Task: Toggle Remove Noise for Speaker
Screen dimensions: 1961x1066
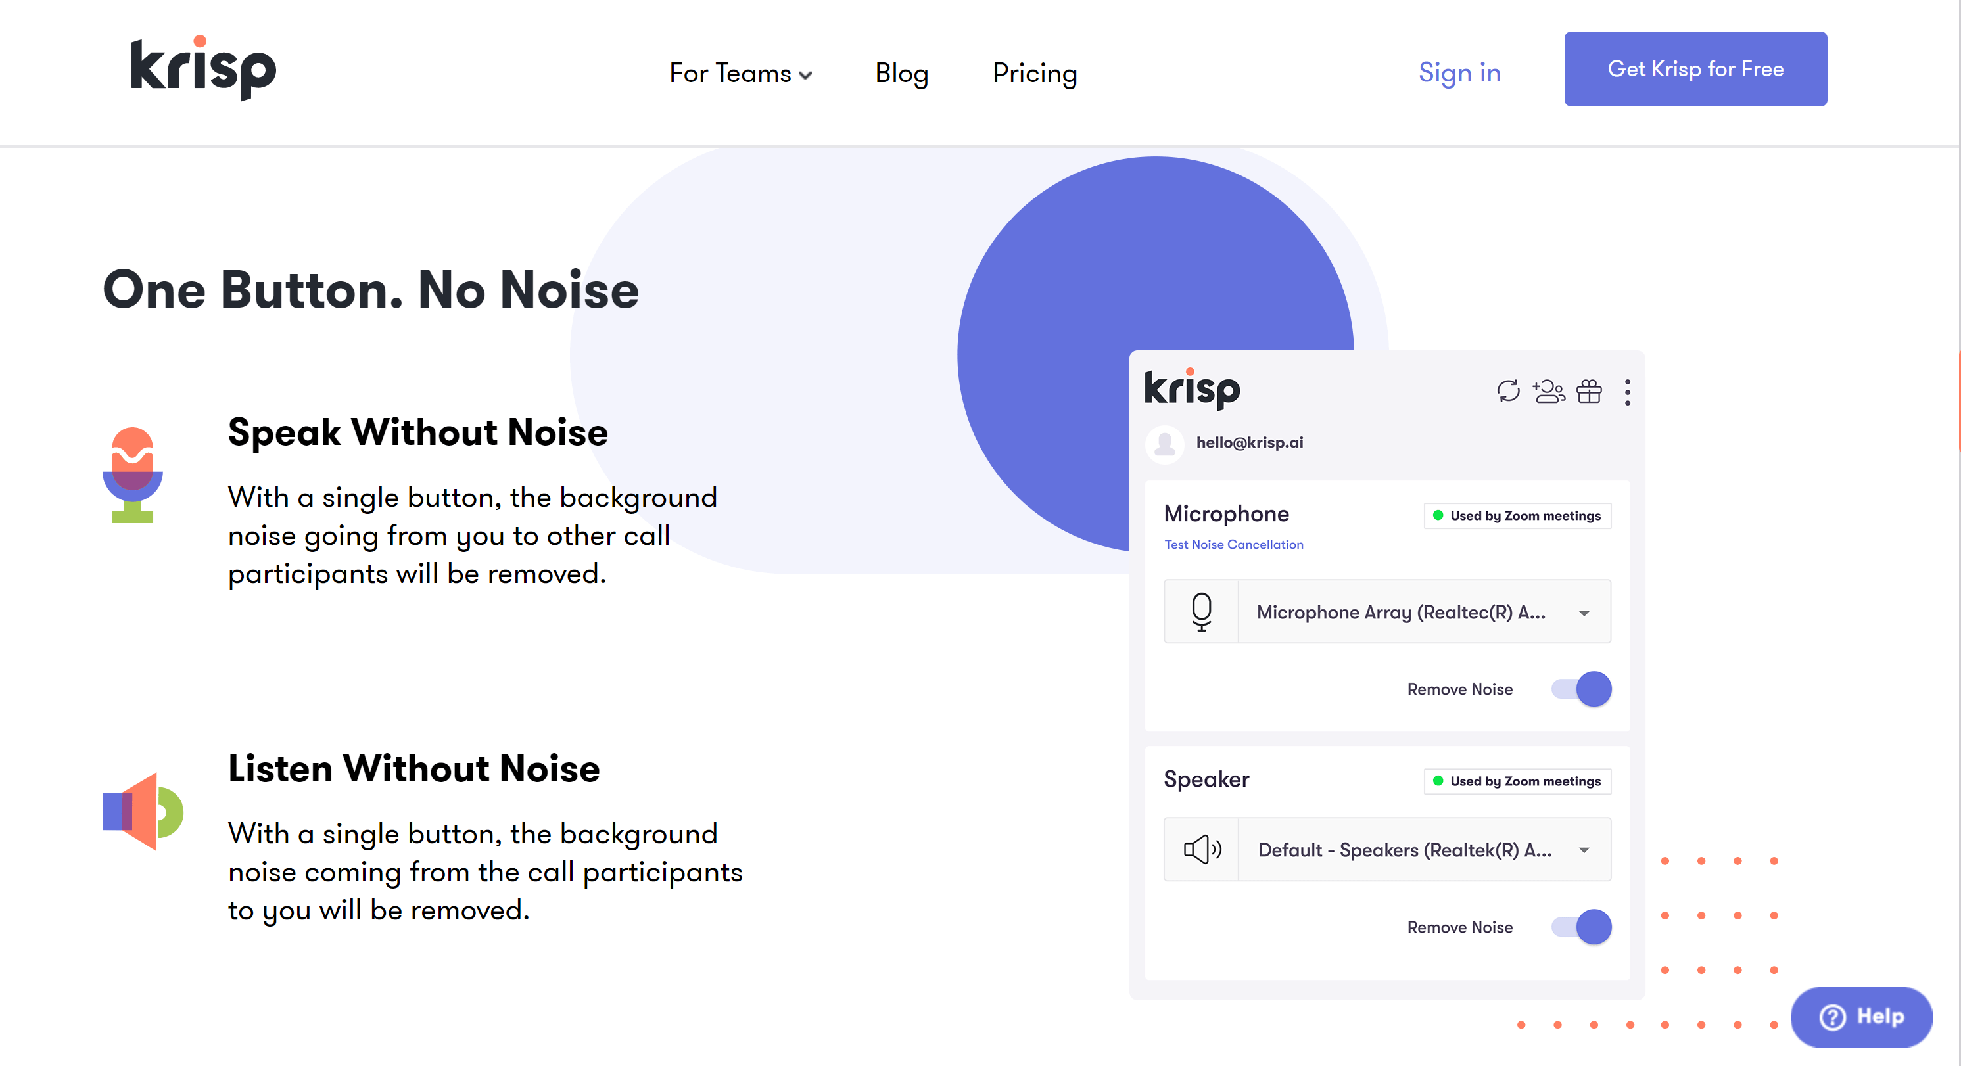Action: [1582, 927]
